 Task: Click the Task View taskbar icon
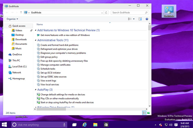(74, 125)
